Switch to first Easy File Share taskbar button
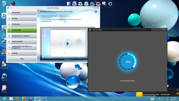 [37, 99]
